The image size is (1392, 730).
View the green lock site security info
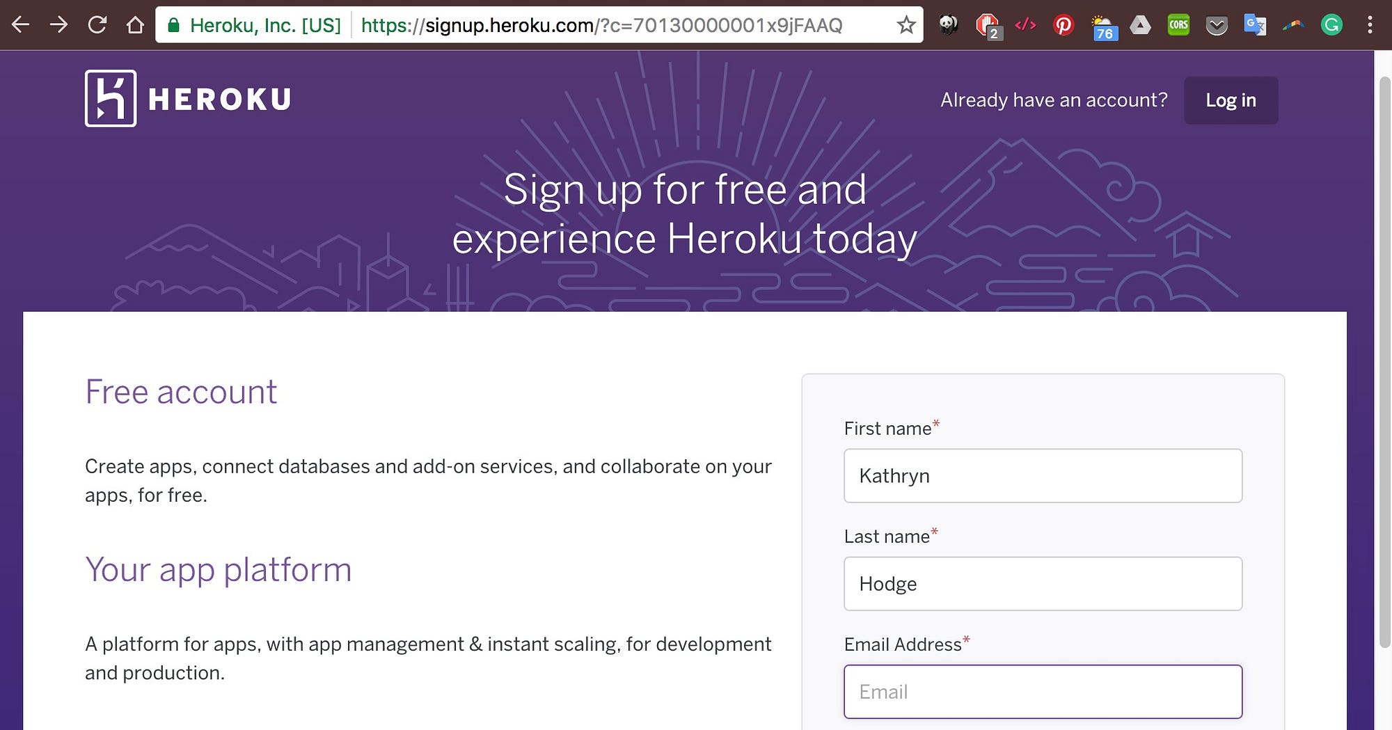coord(174,26)
